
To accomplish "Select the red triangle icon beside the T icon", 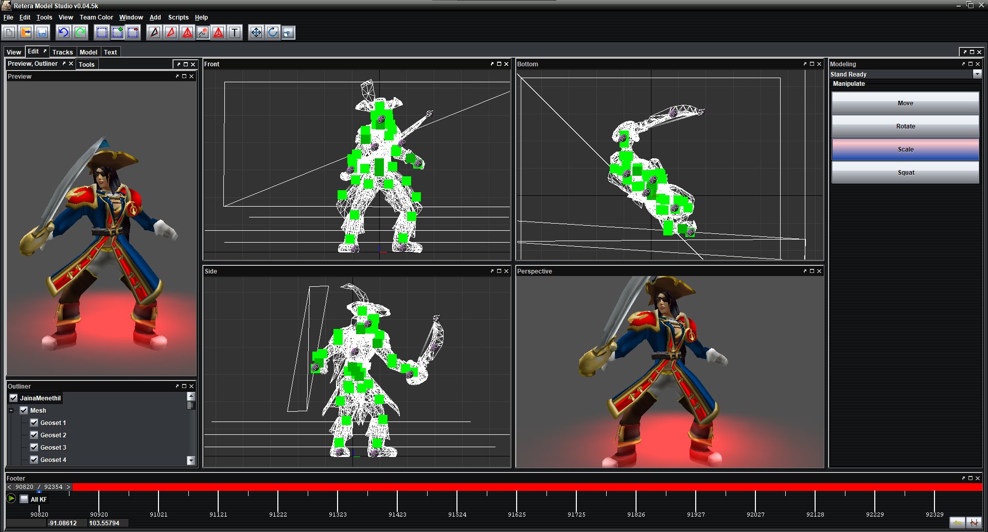I will click(219, 33).
